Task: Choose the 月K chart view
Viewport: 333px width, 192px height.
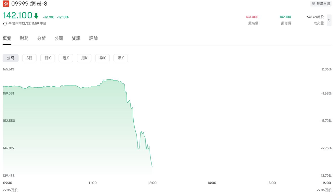Action: [84, 58]
